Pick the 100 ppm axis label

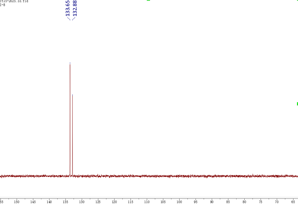(x=179, y=202)
